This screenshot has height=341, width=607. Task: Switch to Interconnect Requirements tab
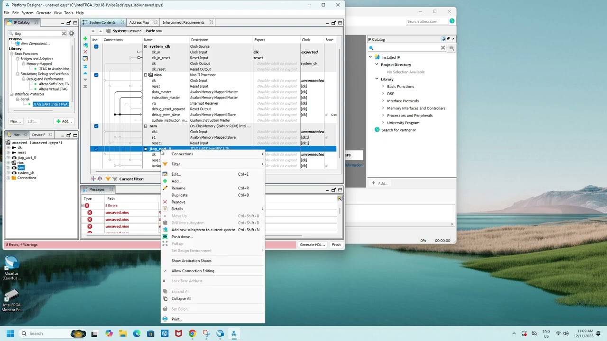[x=184, y=22]
